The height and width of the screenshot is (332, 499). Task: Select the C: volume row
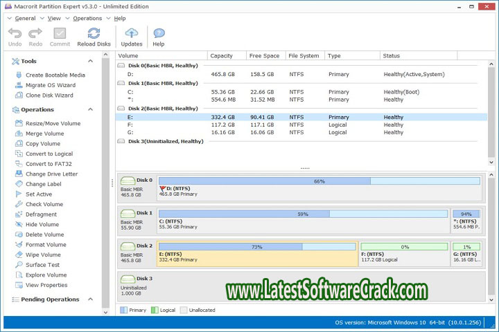301,92
